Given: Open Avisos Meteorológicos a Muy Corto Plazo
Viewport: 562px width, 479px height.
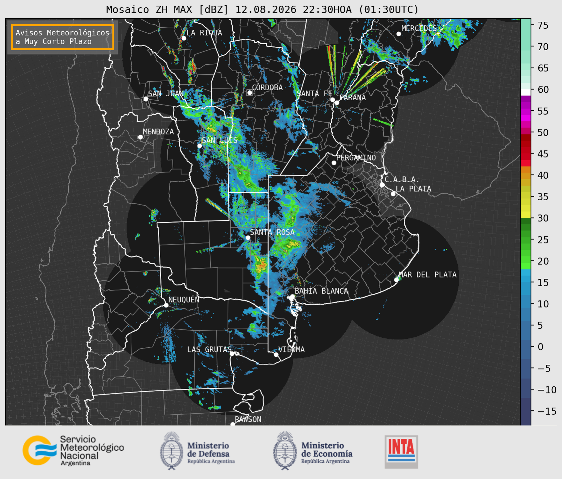Looking at the screenshot, I should tap(63, 37).
